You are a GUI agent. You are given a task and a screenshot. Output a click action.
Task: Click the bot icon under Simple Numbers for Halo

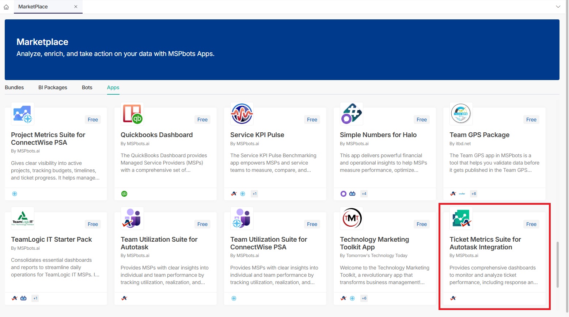(x=352, y=193)
